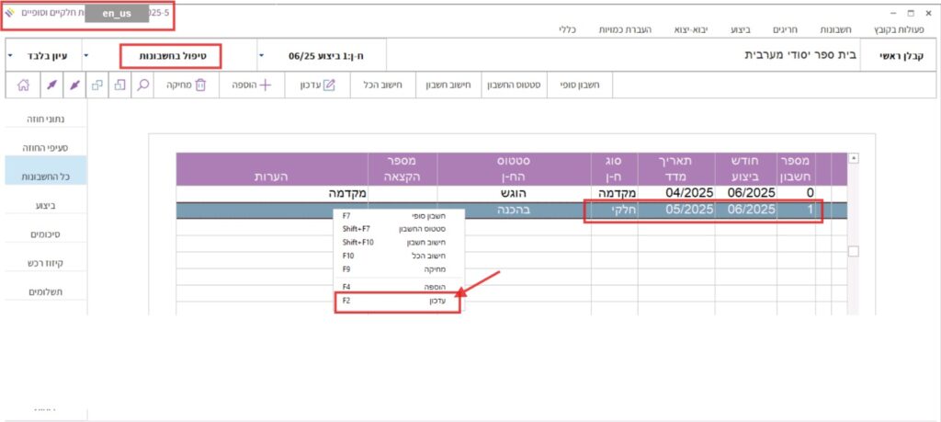Screen dimensions: 941x422
Task: Choose עדכון F2 in the context menu
Action: tap(399, 301)
